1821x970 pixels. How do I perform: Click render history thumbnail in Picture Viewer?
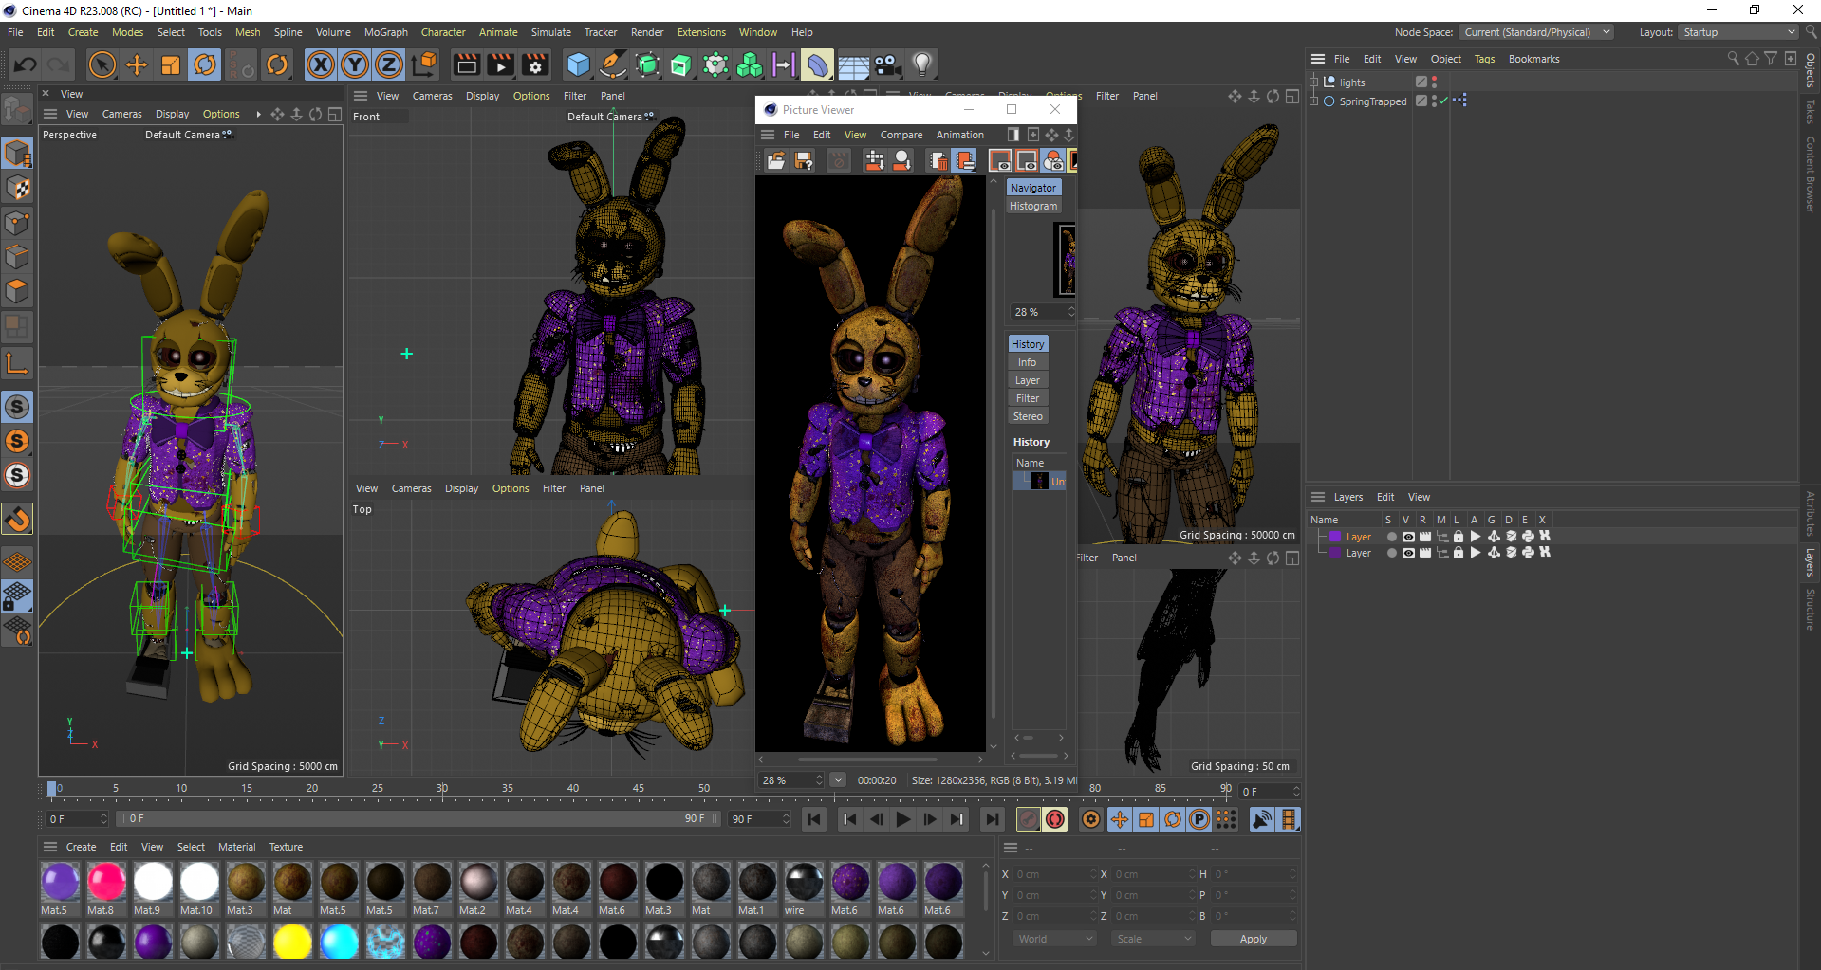1040,481
